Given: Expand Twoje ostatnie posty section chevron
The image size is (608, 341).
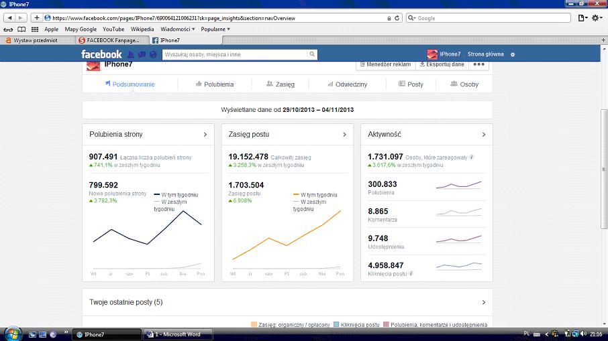Looking at the screenshot, I should click(x=484, y=302).
